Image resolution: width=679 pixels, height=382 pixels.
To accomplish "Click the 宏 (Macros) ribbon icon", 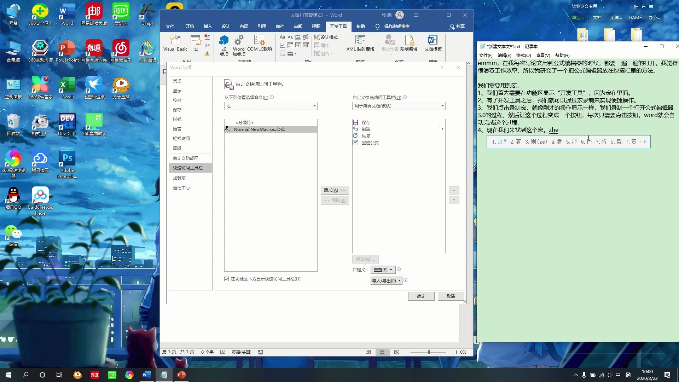I will [x=196, y=43].
